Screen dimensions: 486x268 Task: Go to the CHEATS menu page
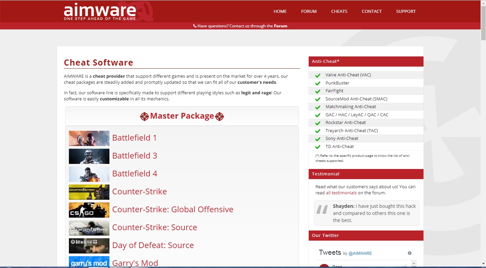pos(339,11)
